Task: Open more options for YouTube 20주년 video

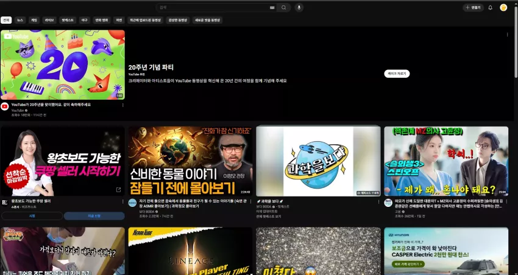Action: (123, 105)
